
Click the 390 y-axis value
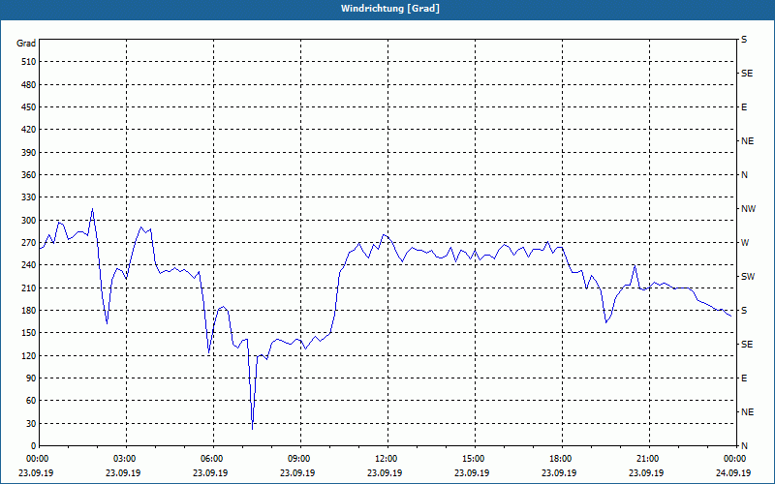click(x=28, y=152)
